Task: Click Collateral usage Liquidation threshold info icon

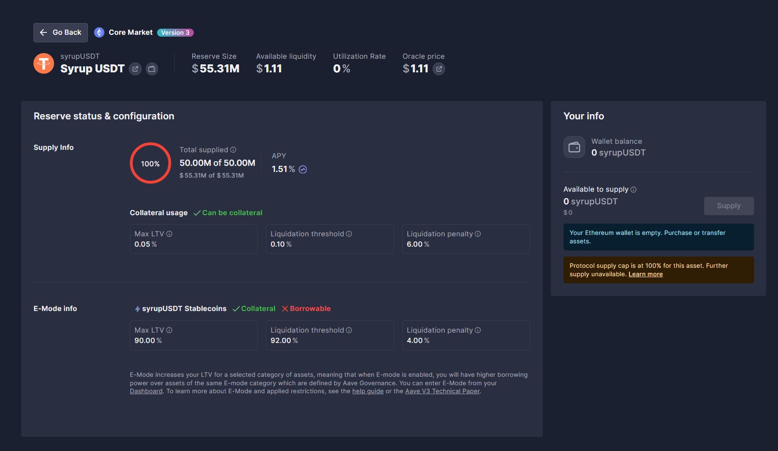Action: point(349,234)
